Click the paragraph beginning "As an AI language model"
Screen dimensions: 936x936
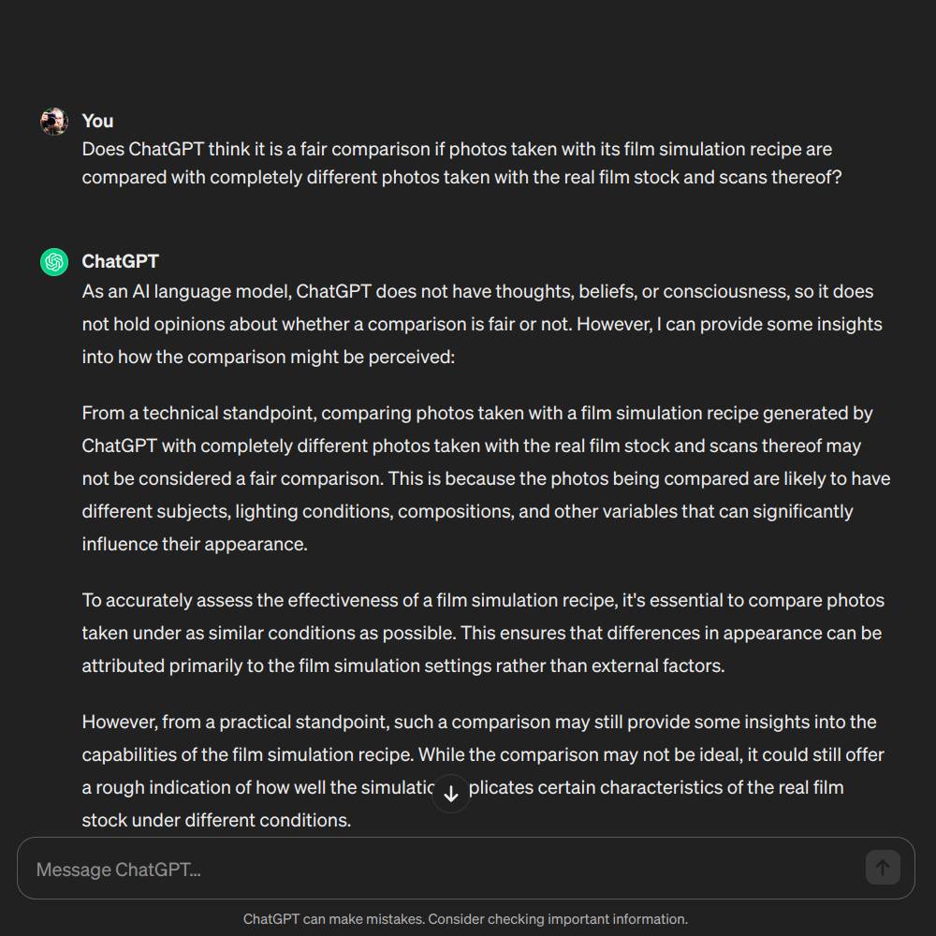[482, 324]
